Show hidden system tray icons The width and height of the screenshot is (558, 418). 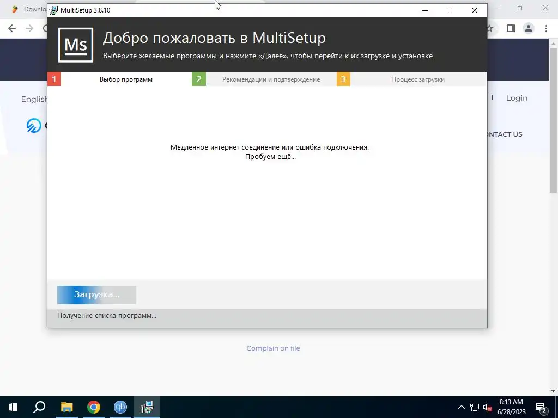click(x=461, y=407)
